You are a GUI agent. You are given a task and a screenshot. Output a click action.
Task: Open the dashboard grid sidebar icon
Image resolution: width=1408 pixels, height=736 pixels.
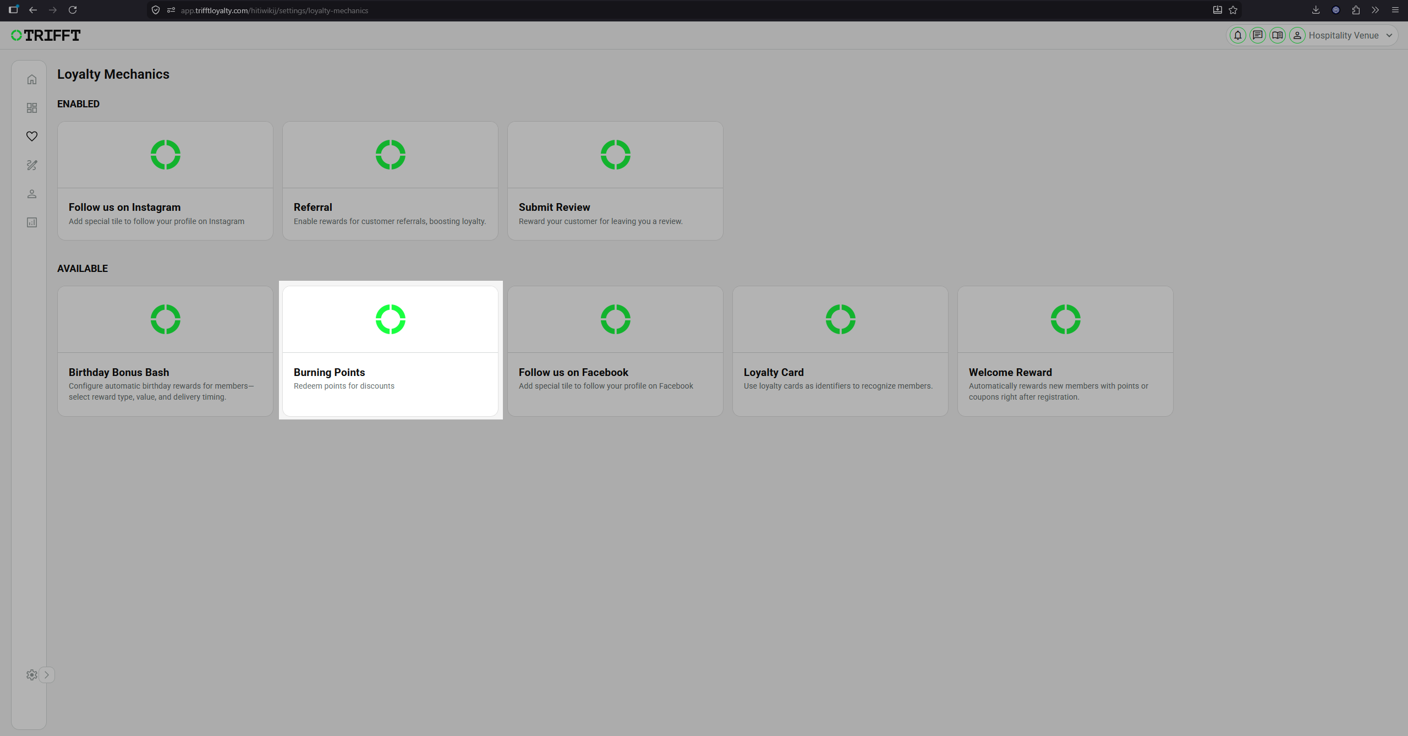pyautogui.click(x=32, y=108)
